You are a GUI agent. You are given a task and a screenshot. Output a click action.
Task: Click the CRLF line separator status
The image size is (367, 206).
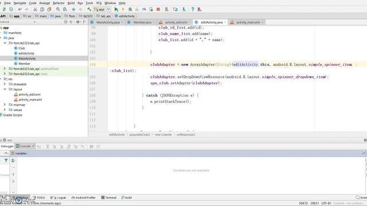click(315, 203)
